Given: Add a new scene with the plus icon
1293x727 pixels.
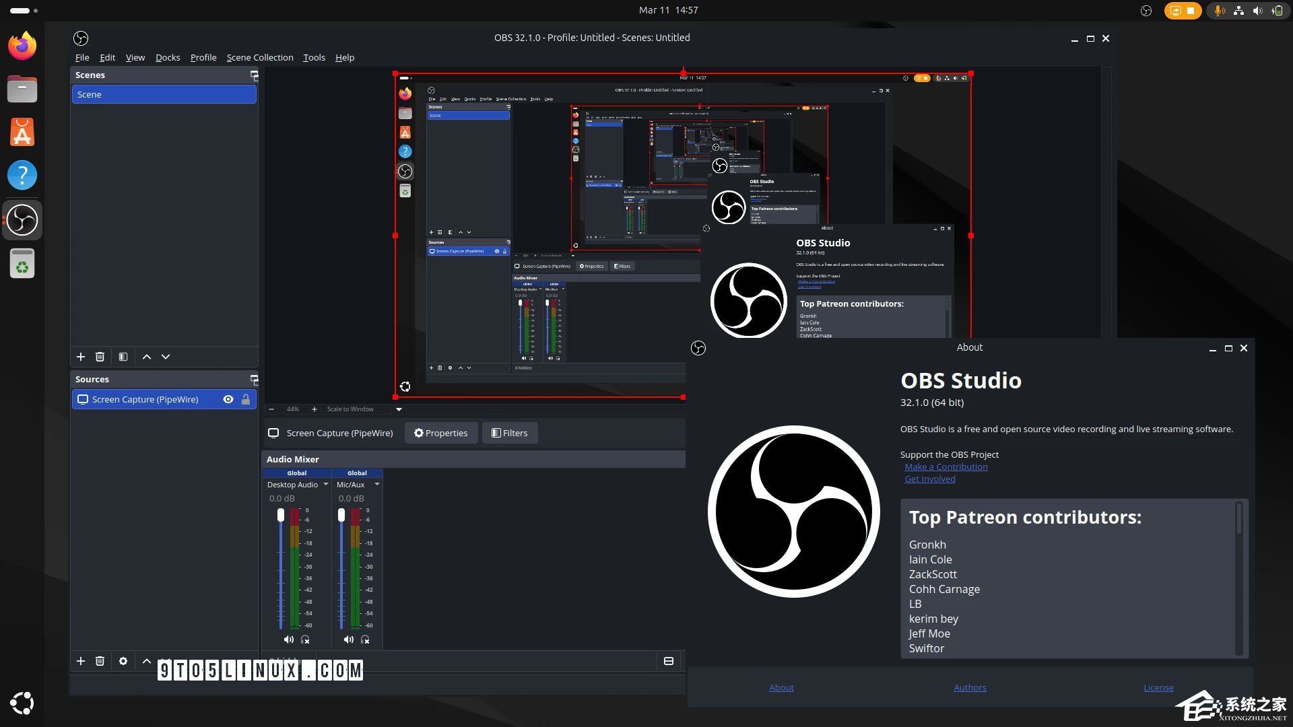Looking at the screenshot, I should point(81,357).
